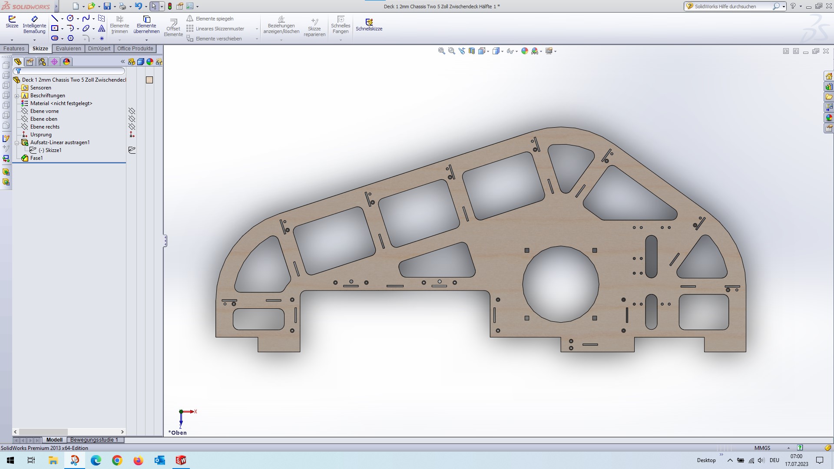This screenshot has height=469, width=834.
Task: Select the Line sketch tool
Action: [54, 18]
